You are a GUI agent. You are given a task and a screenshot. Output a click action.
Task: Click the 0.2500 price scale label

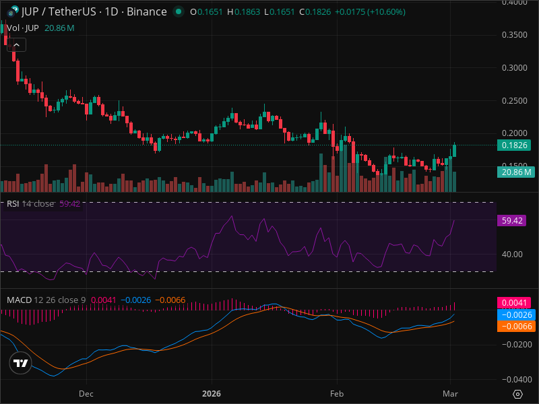click(515, 101)
